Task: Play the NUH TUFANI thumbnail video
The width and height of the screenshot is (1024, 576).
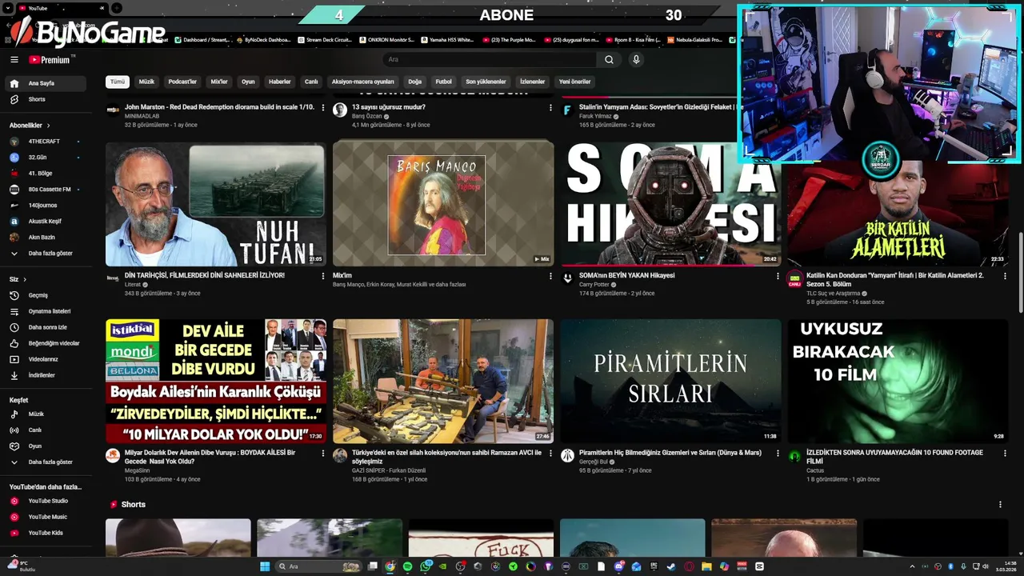Action: pyautogui.click(x=216, y=204)
